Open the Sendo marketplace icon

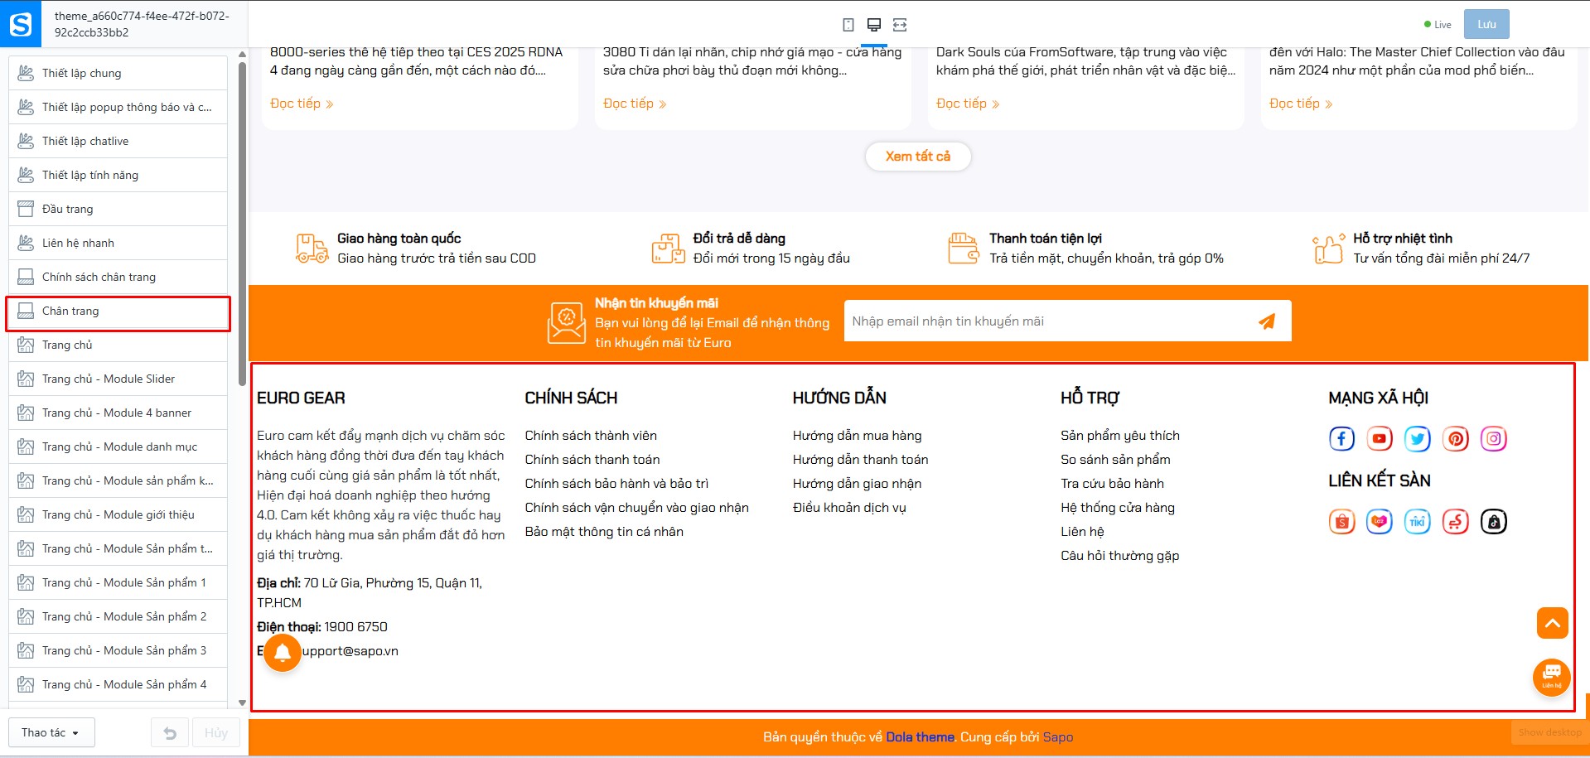[1456, 521]
